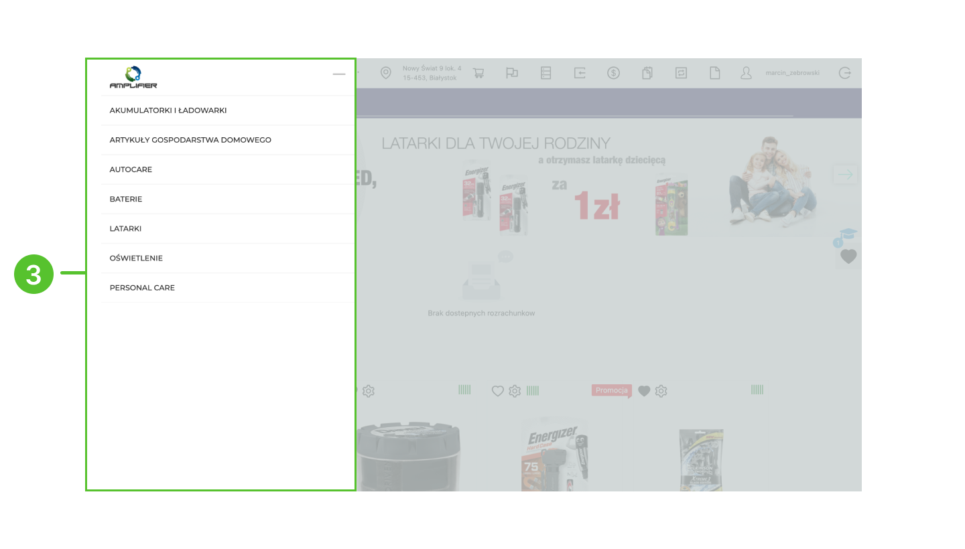The image size is (965, 549).
Task: Click the Amplifier logo in the side menu
Action: pyautogui.click(x=133, y=77)
